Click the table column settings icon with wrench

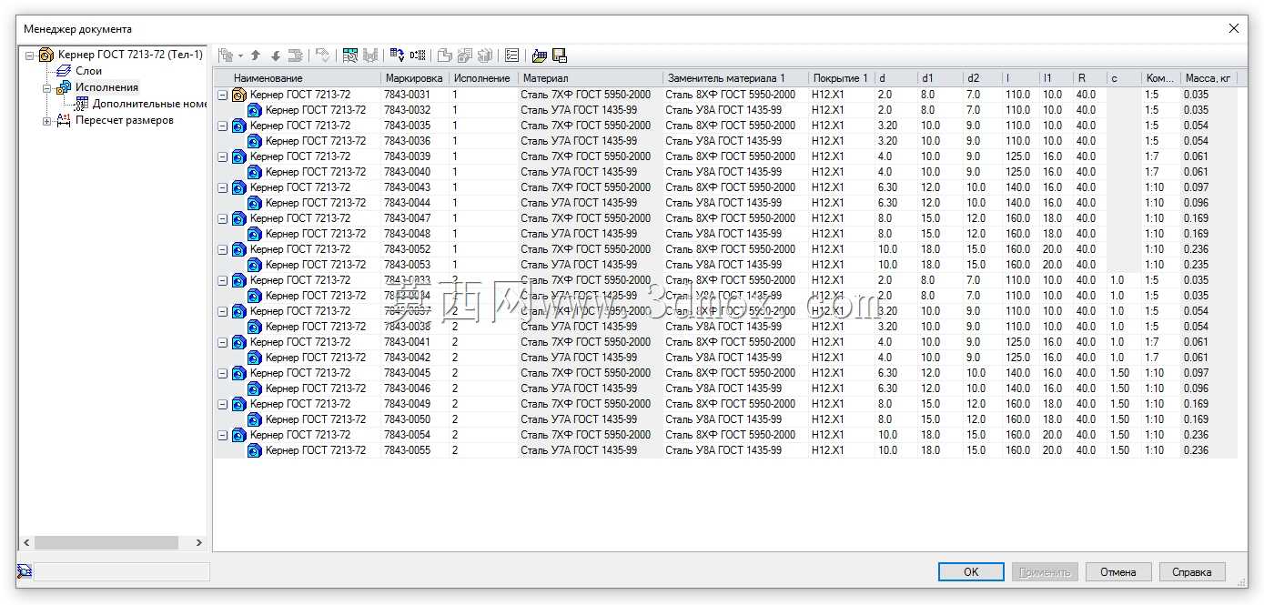point(350,55)
